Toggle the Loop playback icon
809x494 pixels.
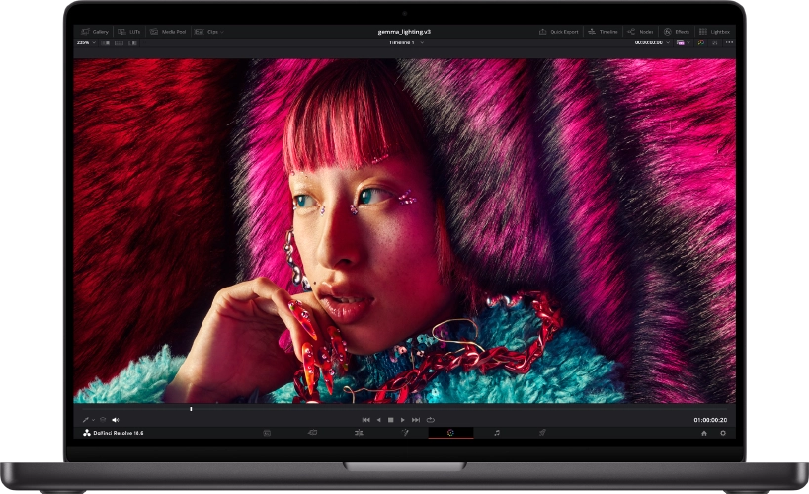[431, 420]
